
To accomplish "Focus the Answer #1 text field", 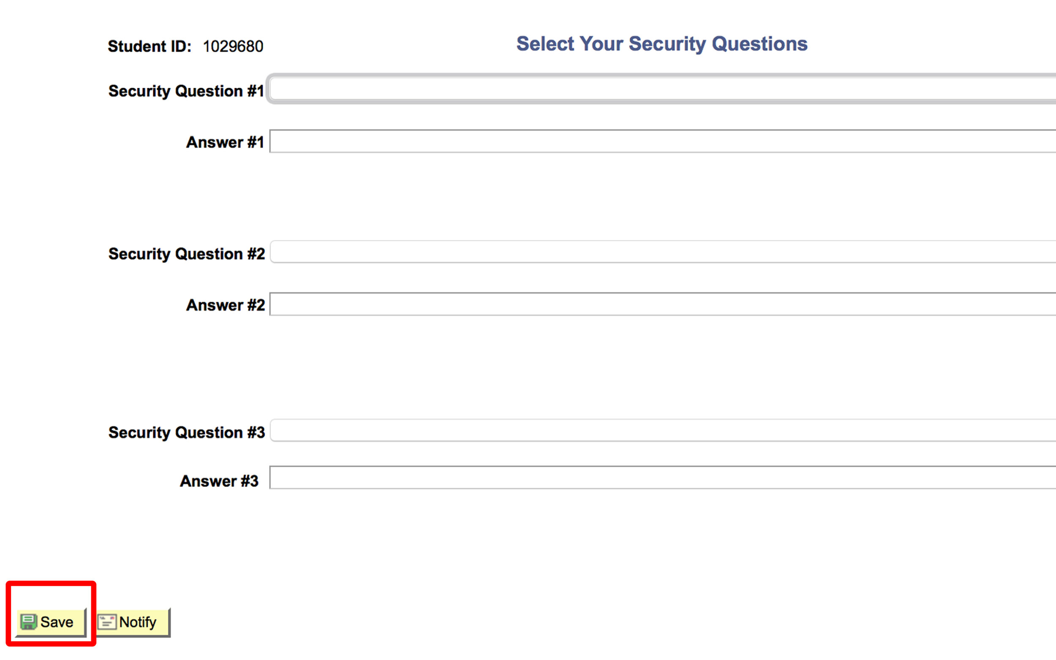I will click(x=663, y=141).
